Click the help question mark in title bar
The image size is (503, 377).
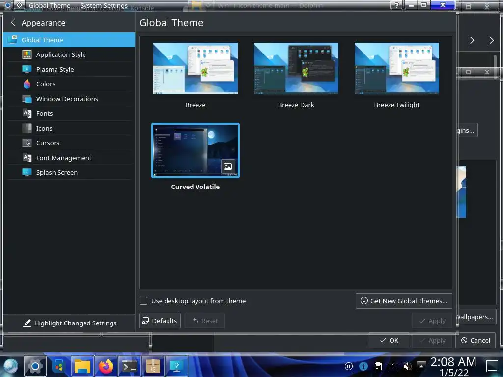(x=397, y=5)
